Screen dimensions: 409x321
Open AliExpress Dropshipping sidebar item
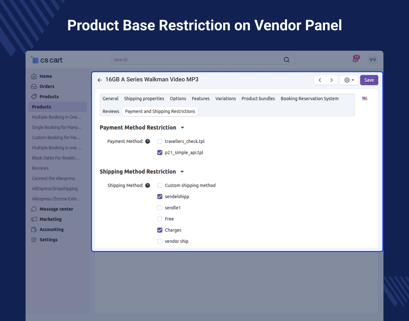point(55,189)
